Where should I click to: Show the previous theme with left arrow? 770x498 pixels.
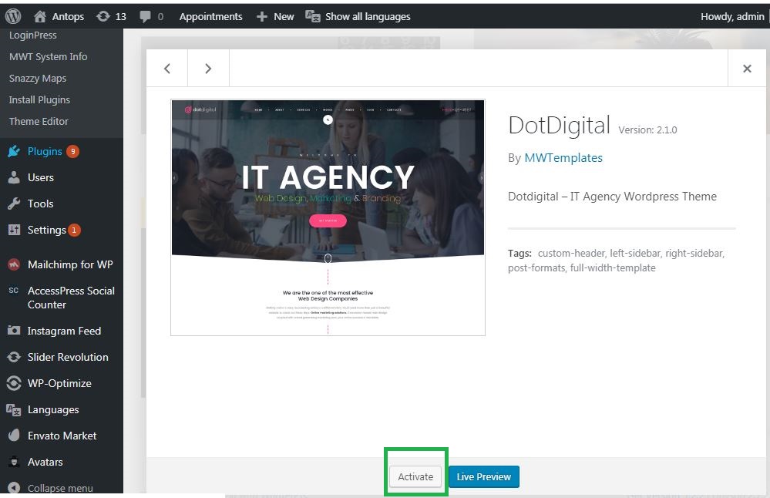tap(167, 69)
